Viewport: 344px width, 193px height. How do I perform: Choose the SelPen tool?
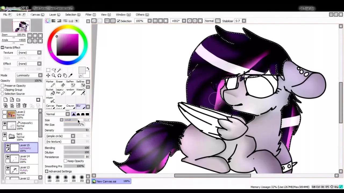coord(70,84)
